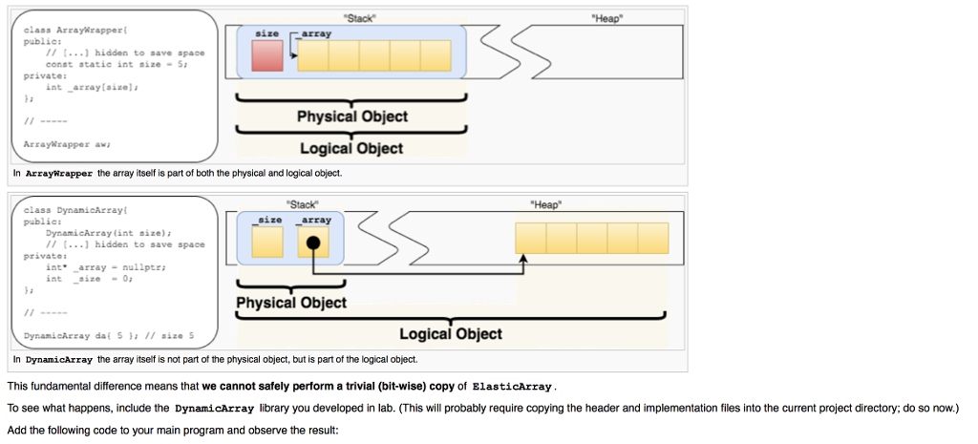978x444 pixels.
Task: Click the "const static int size = 5;" line
Action: tap(116, 64)
